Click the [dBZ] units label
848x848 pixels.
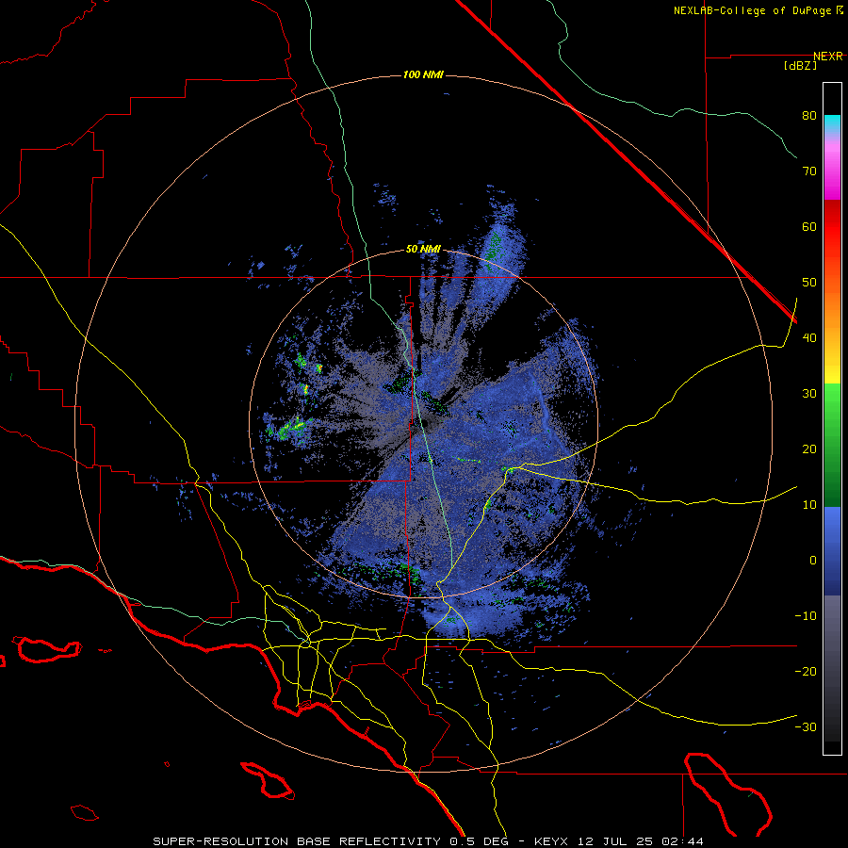800,66
